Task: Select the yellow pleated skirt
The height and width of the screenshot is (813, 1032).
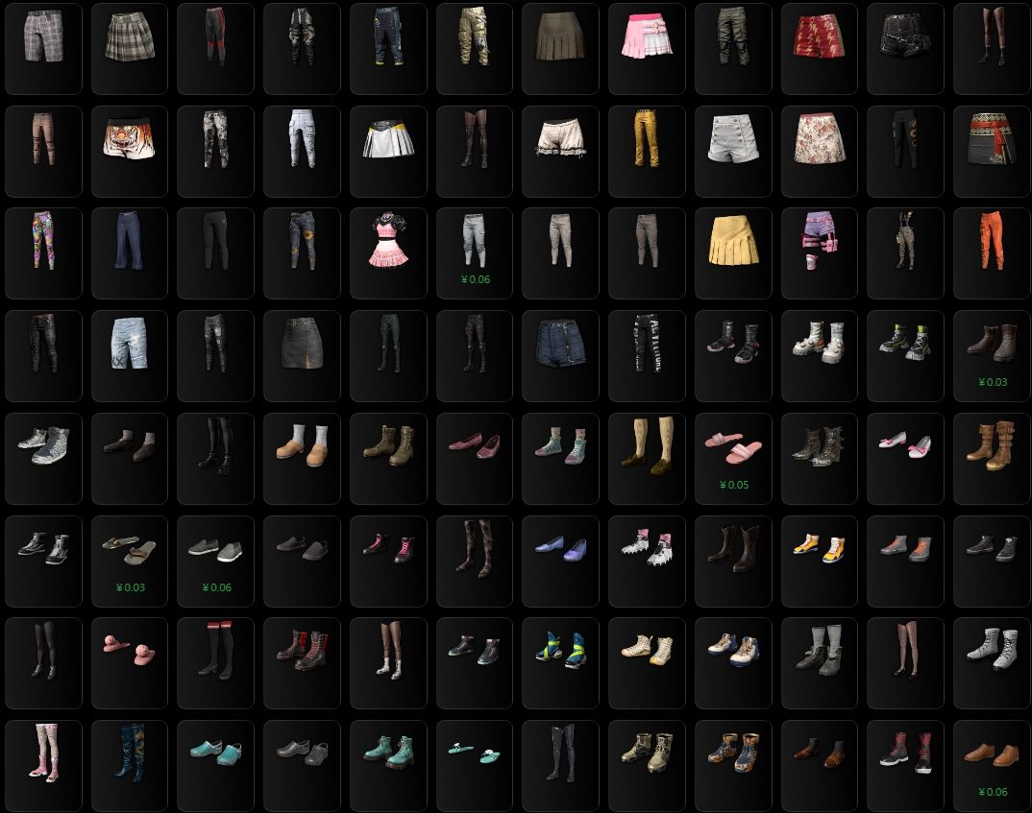Action: coord(733,241)
